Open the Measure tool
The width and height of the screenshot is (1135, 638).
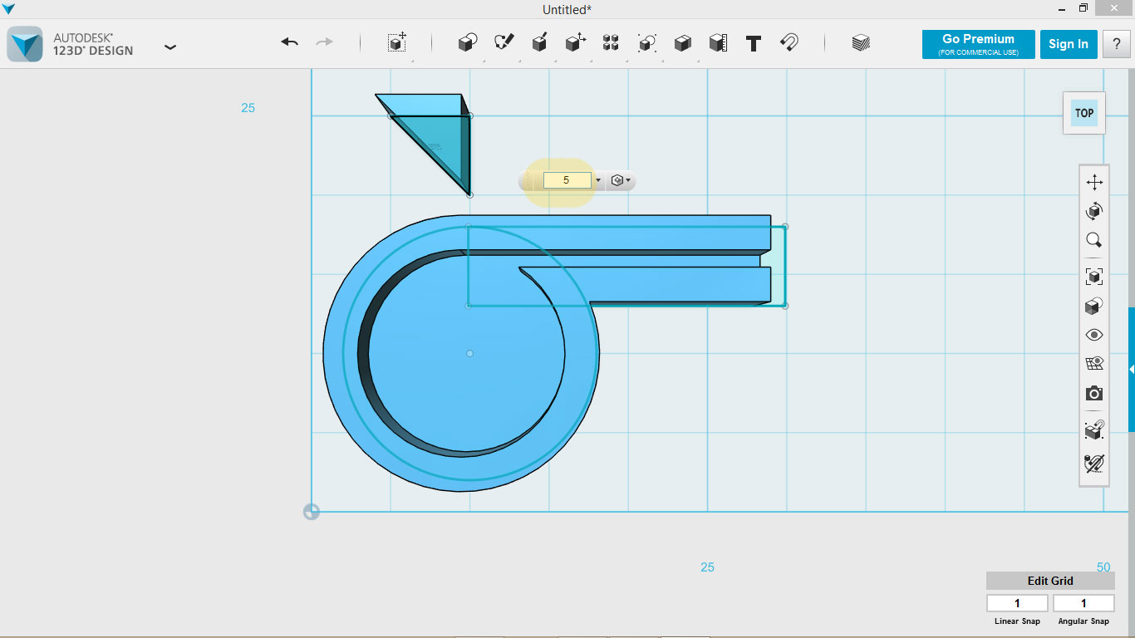pos(718,44)
